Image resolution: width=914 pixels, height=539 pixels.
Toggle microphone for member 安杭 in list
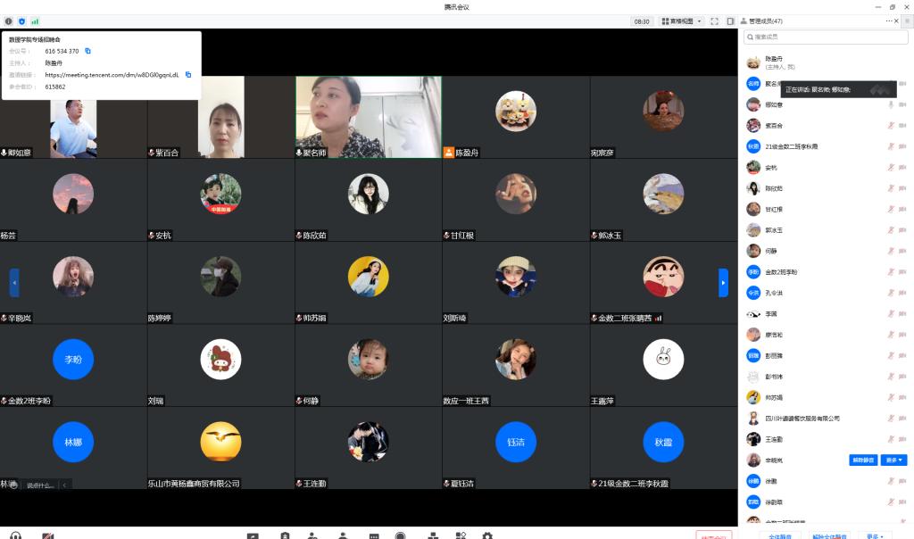pyautogui.click(x=891, y=167)
